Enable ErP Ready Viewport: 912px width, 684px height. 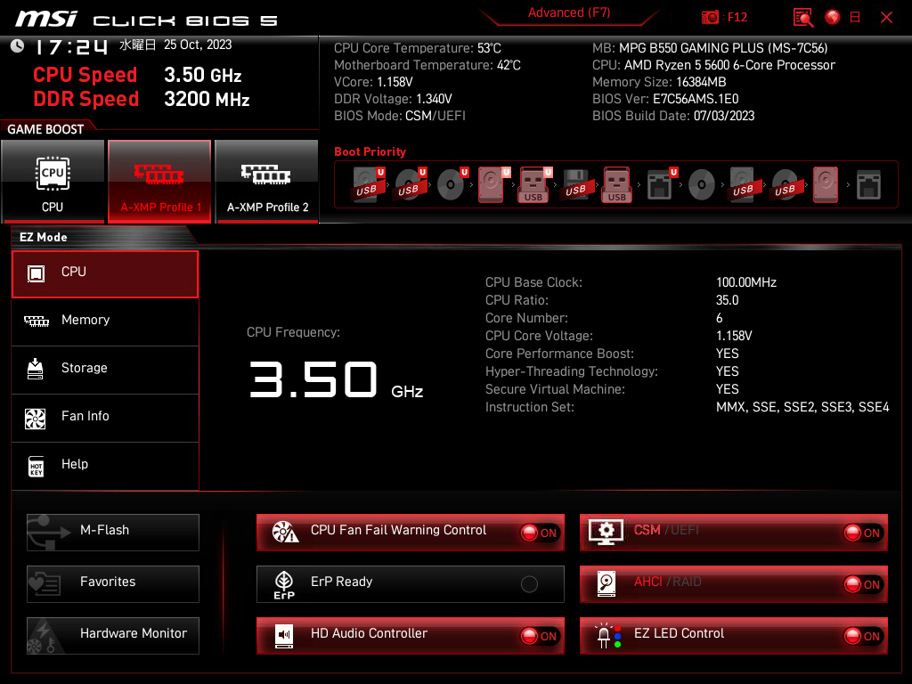530,583
